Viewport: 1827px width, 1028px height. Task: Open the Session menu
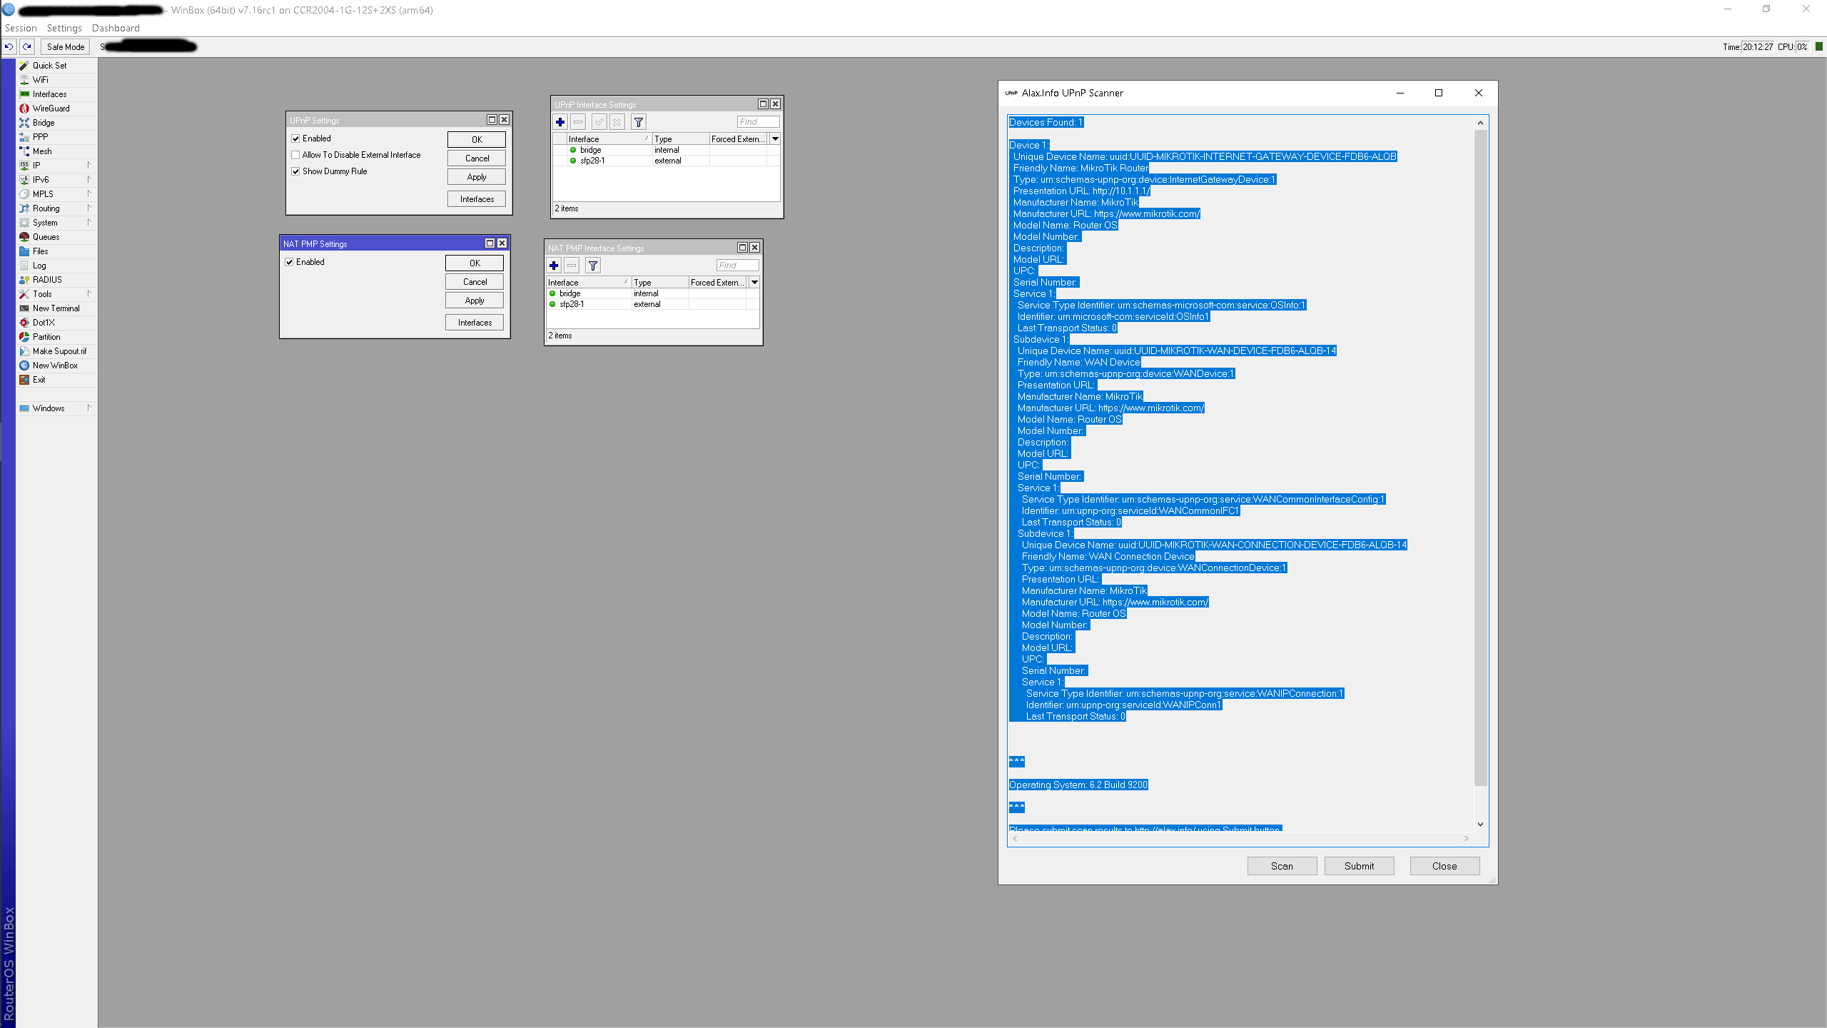coord(21,28)
